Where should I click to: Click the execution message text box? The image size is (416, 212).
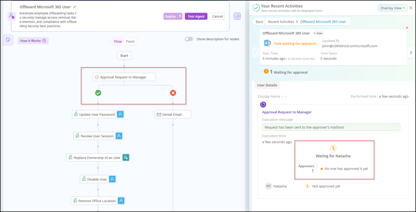[x=331, y=127]
